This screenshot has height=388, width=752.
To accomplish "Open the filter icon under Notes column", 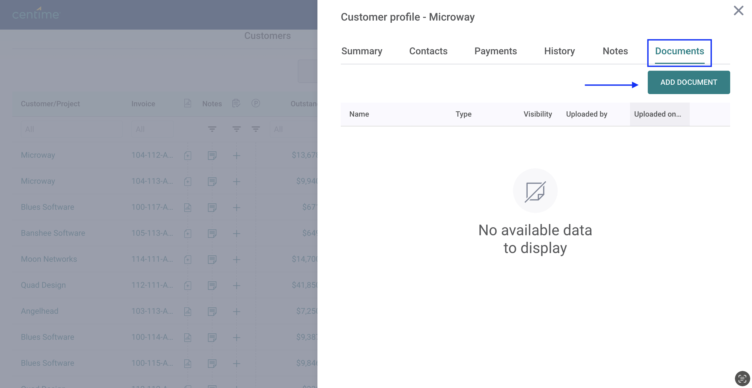I will (212, 129).
